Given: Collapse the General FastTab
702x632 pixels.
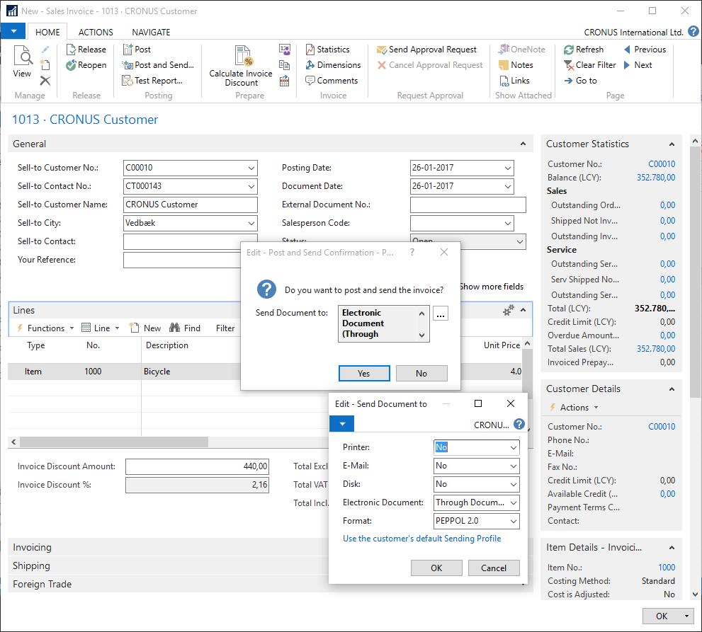Looking at the screenshot, I should (523, 144).
